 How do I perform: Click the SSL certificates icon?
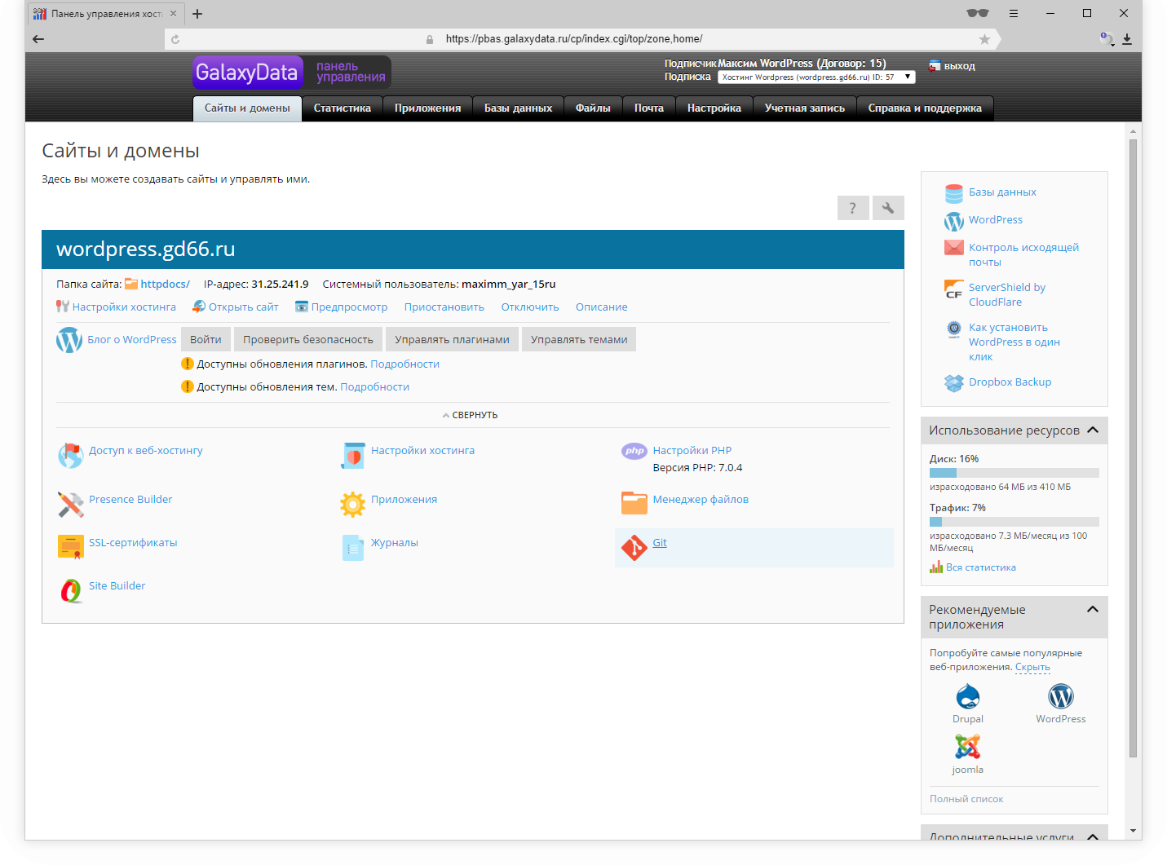pyautogui.click(x=71, y=547)
